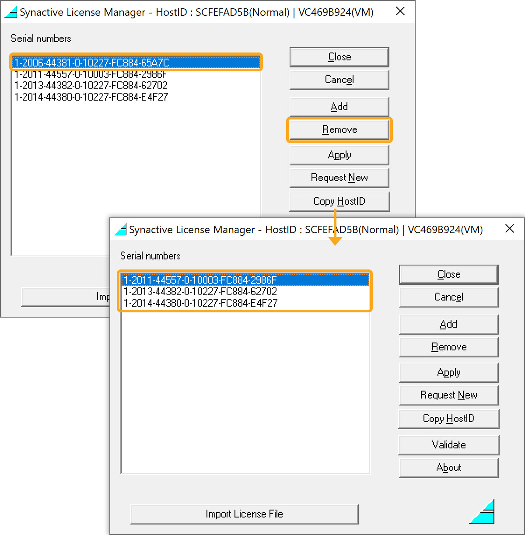Image resolution: width=525 pixels, height=535 pixels.
Task: Click the Synactive logo icon in front window title bar
Action: [x=120, y=229]
